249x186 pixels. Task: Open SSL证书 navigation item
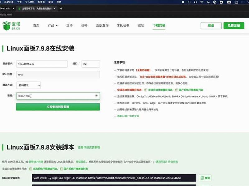pyautogui.click(x=123, y=25)
